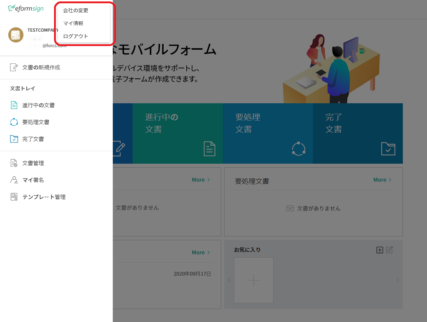Image resolution: width=427 pixels, height=322 pixels.
Task: Go to 要処理文書 in the sidebar
Action: [x=36, y=122]
